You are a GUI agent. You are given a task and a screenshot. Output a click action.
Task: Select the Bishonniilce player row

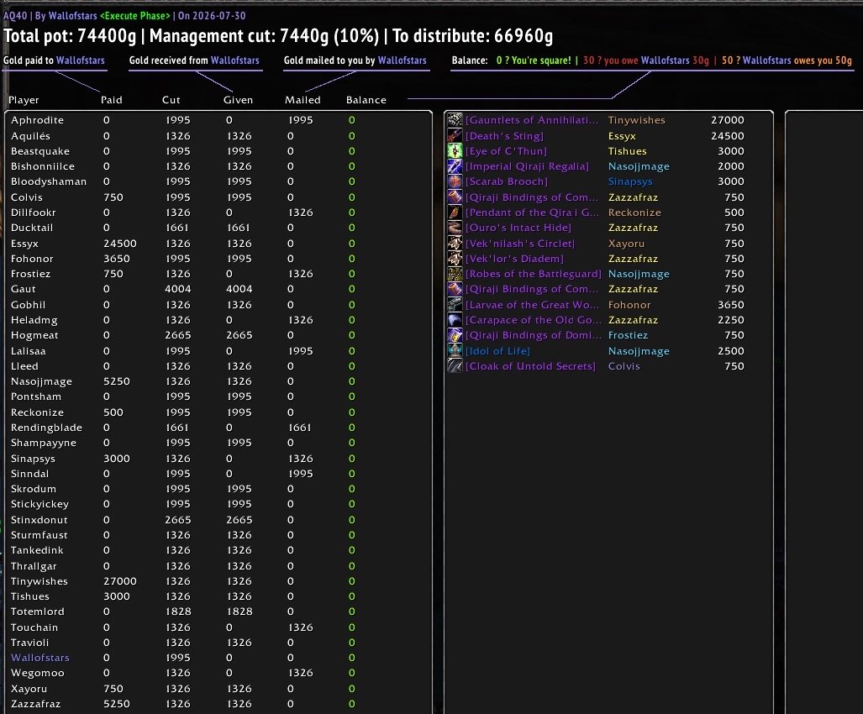pyautogui.click(x=218, y=166)
